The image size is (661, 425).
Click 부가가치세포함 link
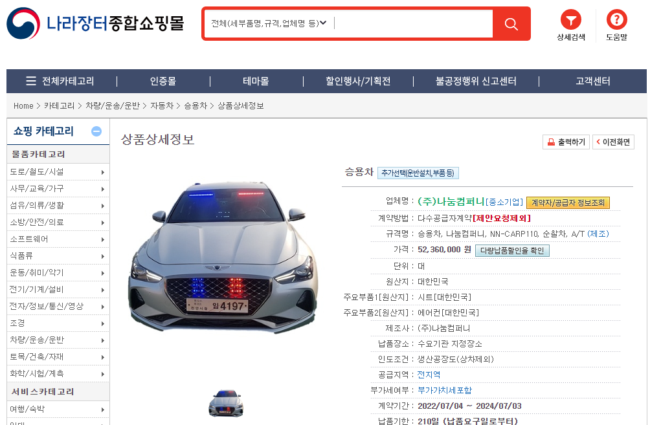[445, 390]
